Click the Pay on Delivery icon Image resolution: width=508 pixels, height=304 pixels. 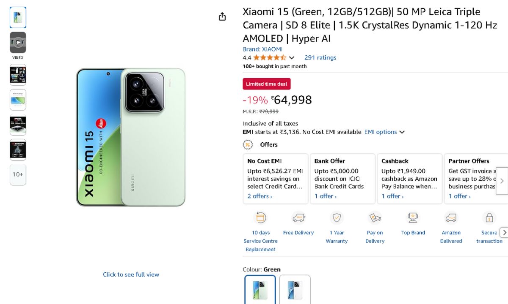coord(375,217)
